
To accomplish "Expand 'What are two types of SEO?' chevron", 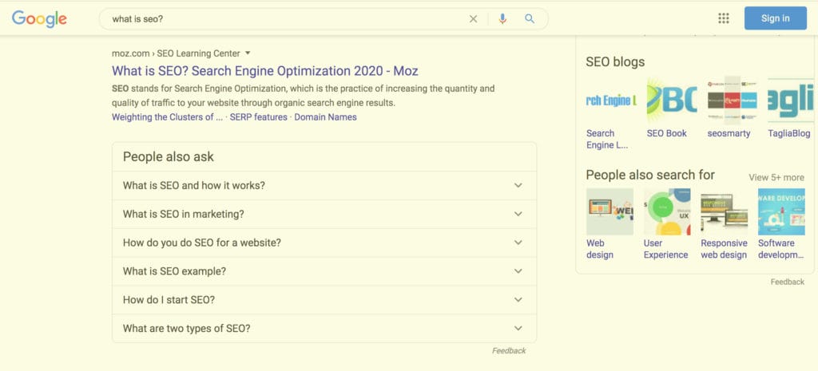I will coord(518,329).
